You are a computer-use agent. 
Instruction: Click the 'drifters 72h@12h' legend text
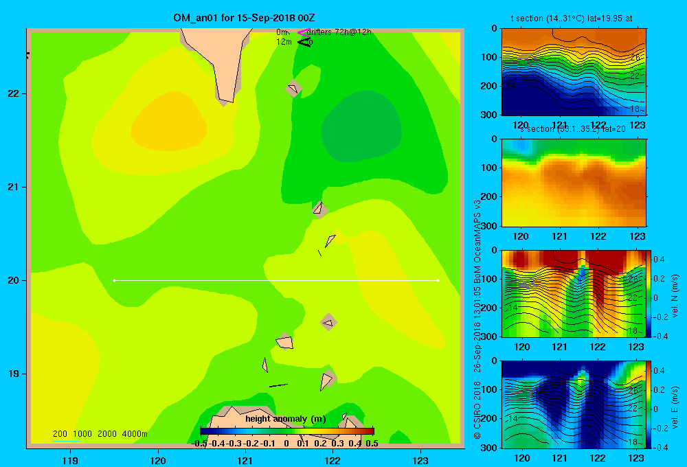click(339, 32)
